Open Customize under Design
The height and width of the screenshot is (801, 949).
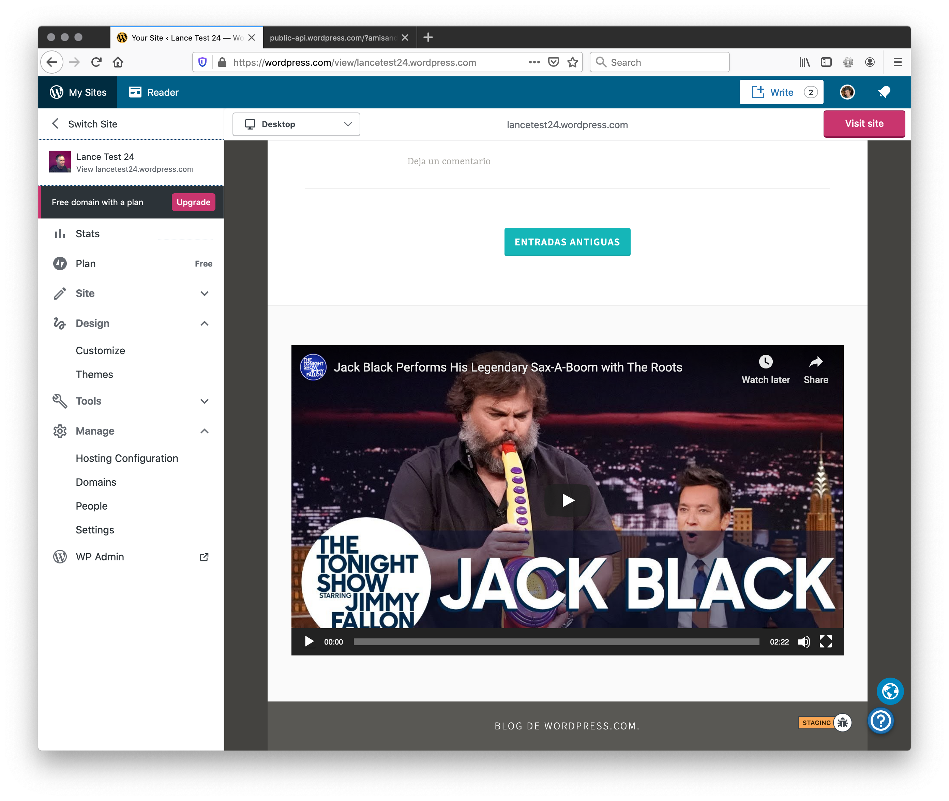(100, 350)
